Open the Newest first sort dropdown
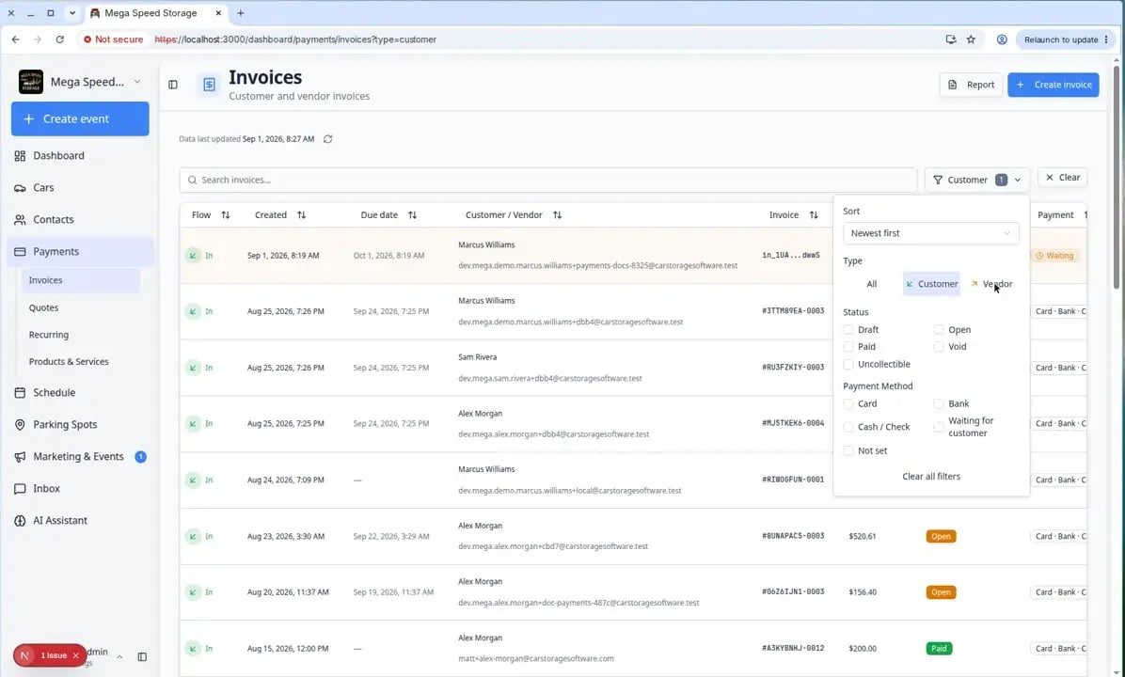The image size is (1125, 677). click(x=930, y=233)
